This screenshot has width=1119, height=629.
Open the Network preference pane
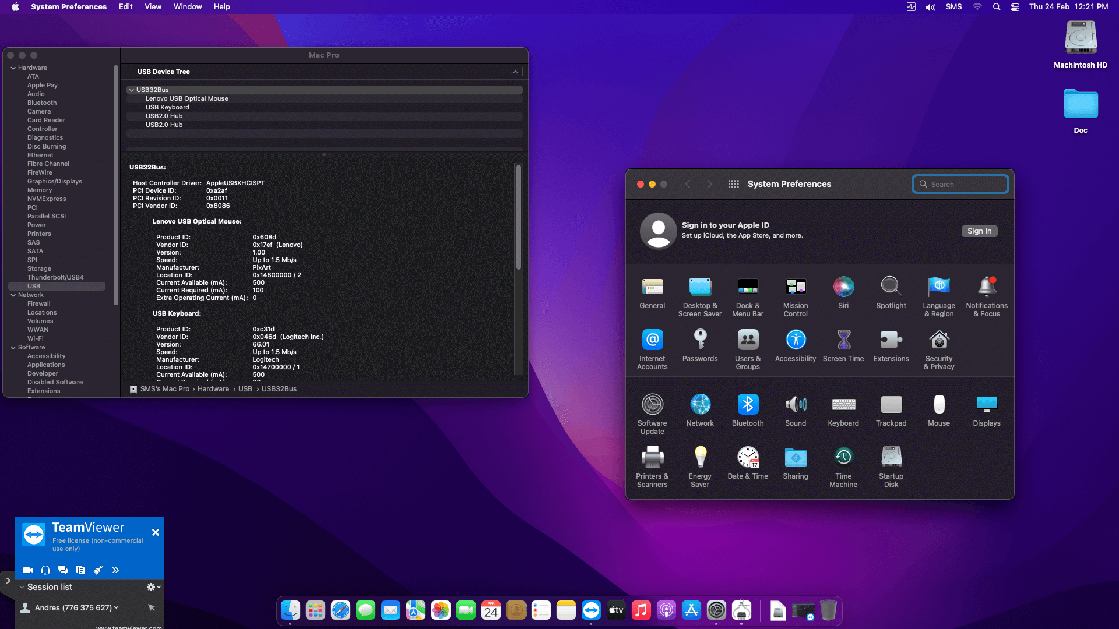point(700,411)
